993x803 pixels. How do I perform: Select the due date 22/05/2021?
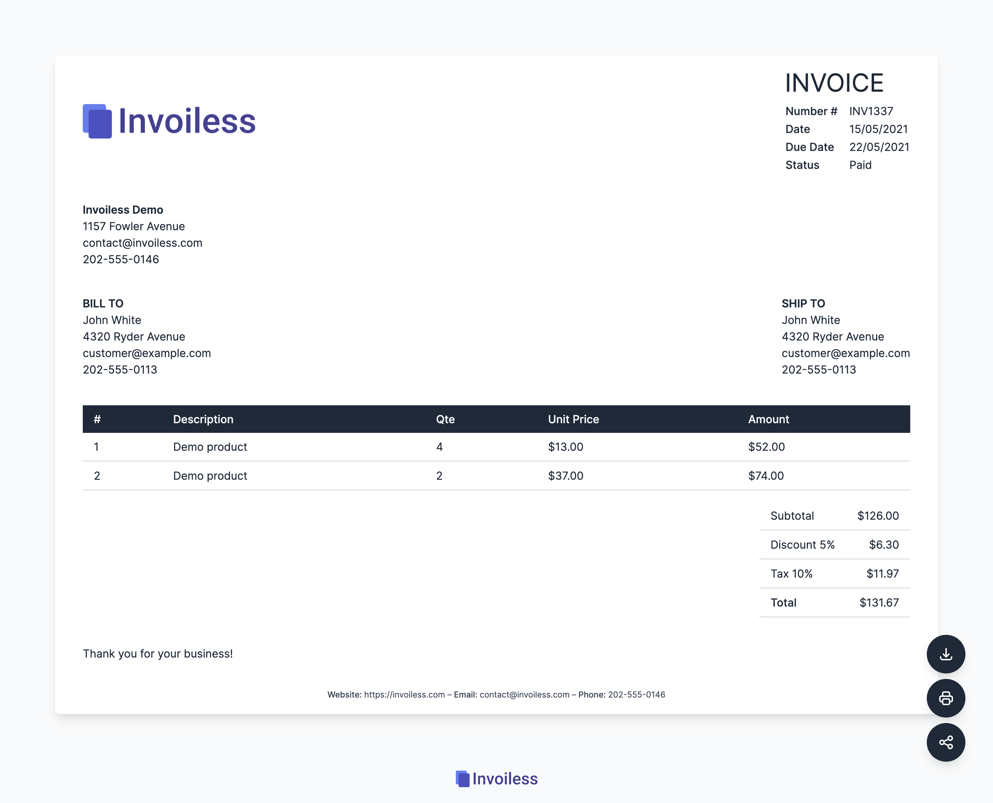pyautogui.click(x=879, y=147)
